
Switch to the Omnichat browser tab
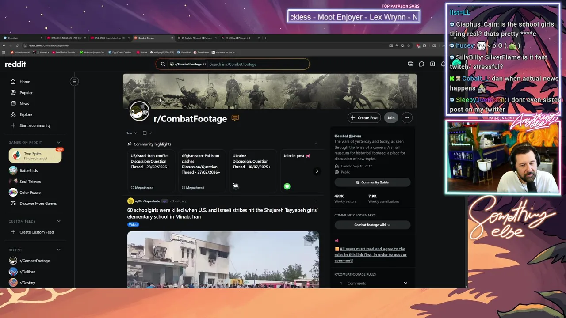(x=22, y=38)
